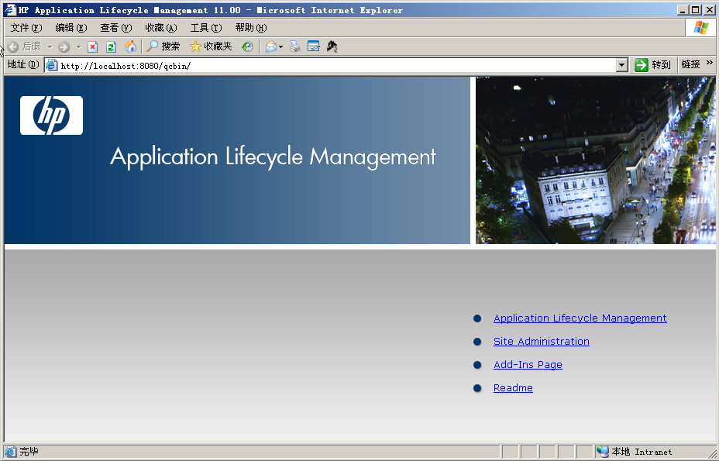Click the Windows flag logo throbber

click(x=700, y=28)
